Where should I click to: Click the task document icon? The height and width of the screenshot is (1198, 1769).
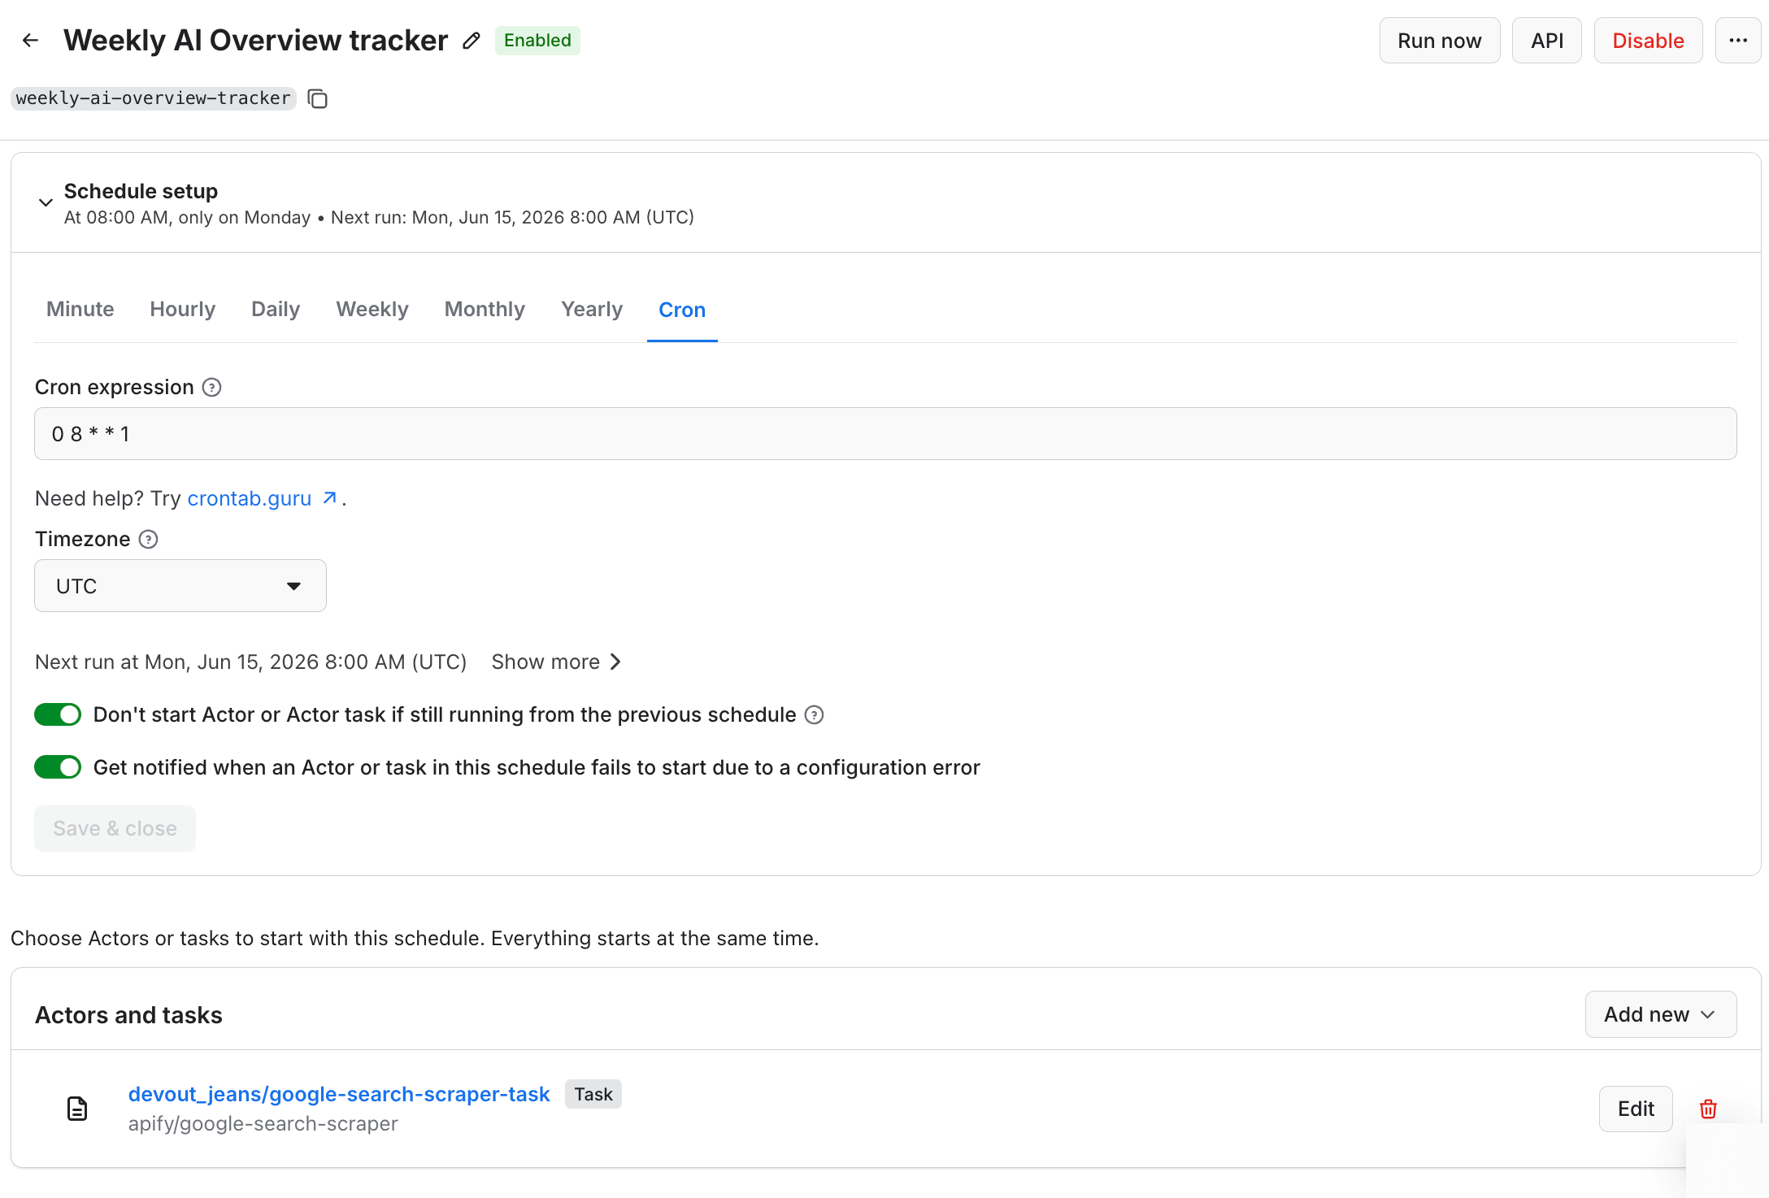click(77, 1109)
